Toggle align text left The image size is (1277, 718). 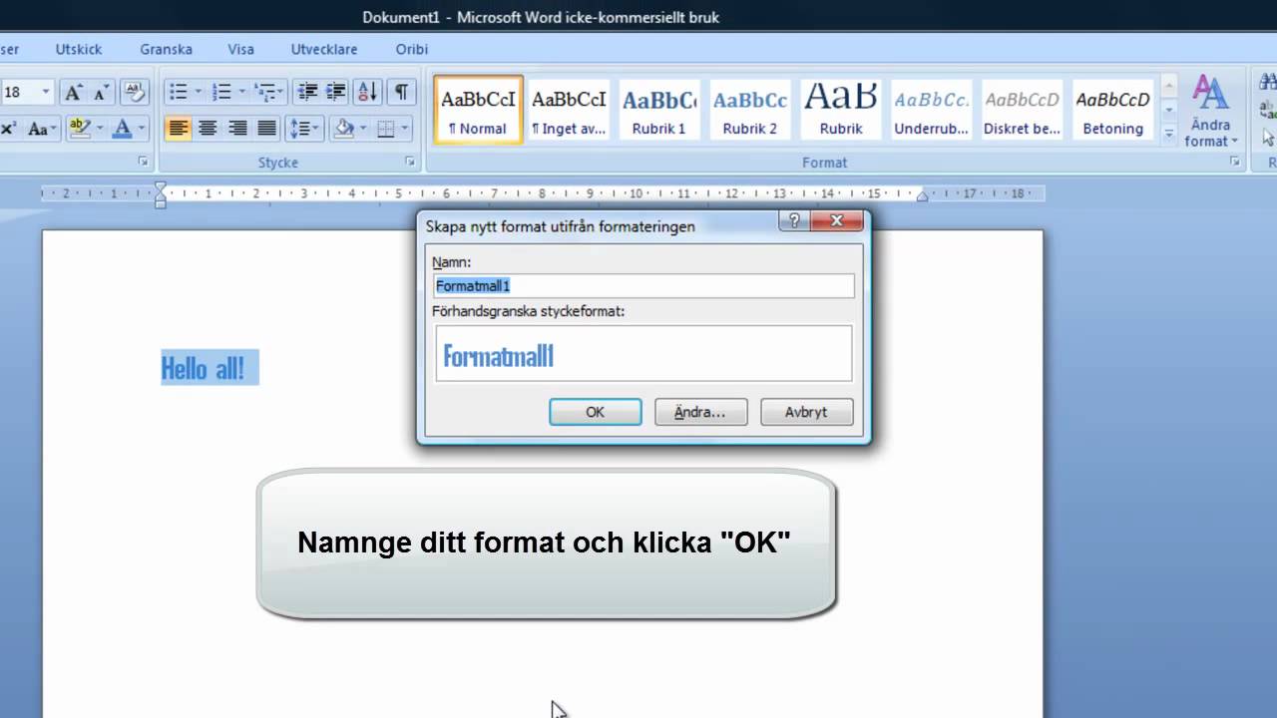coord(179,128)
